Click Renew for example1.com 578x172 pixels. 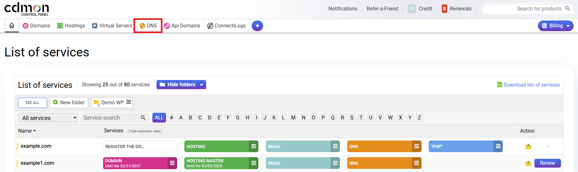(x=547, y=163)
